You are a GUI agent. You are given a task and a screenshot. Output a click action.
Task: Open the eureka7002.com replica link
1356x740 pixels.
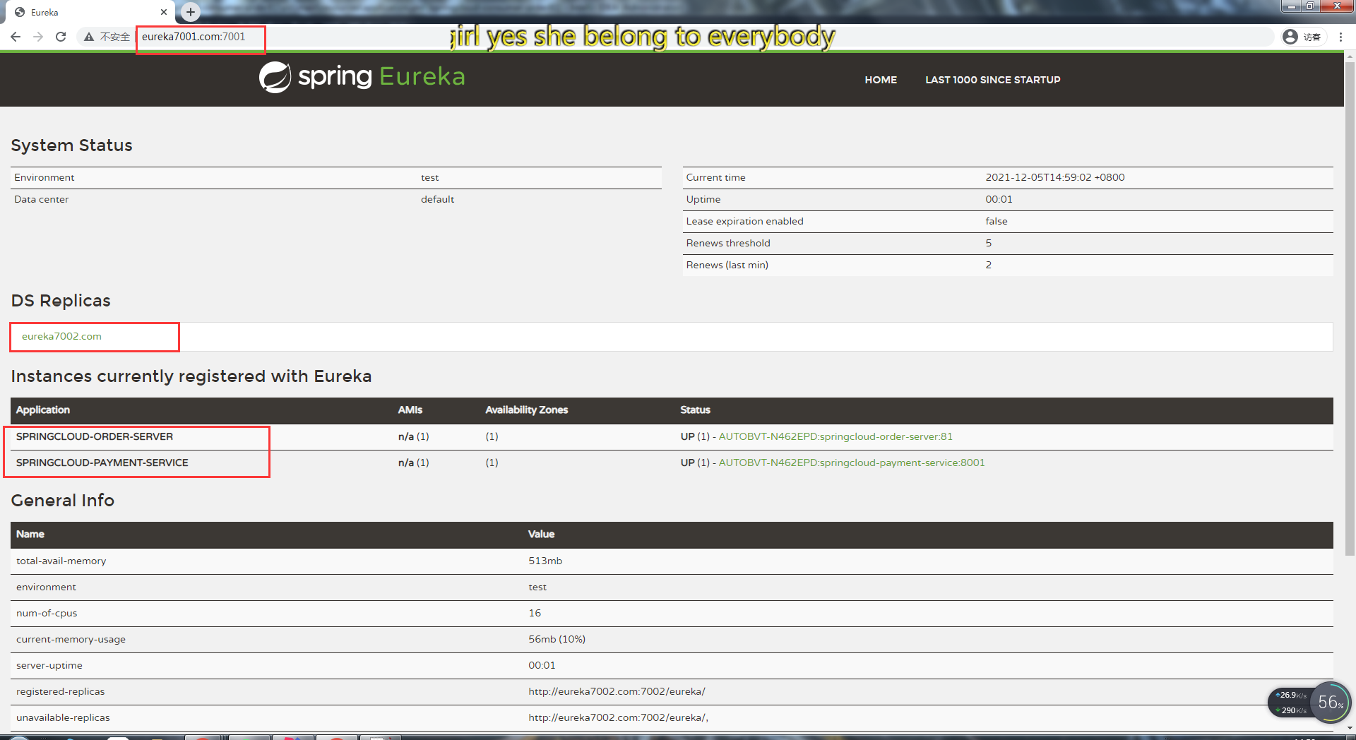click(x=61, y=336)
